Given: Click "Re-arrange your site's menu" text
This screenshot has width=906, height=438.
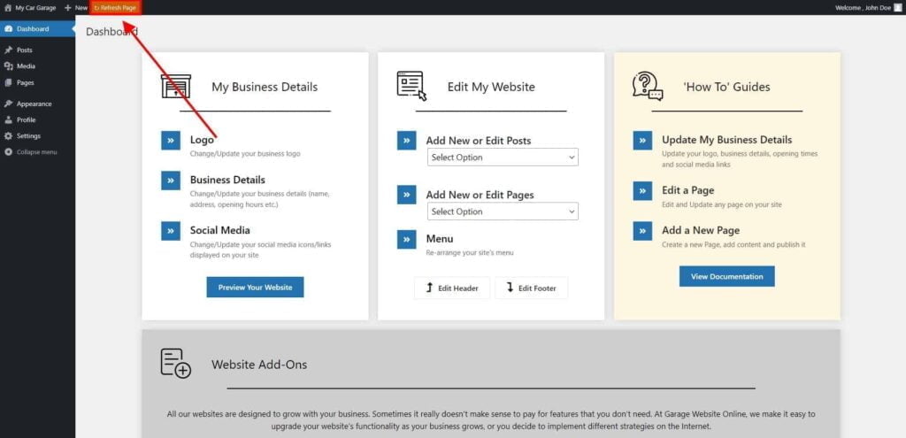Looking at the screenshot, I should coord(469,252).
